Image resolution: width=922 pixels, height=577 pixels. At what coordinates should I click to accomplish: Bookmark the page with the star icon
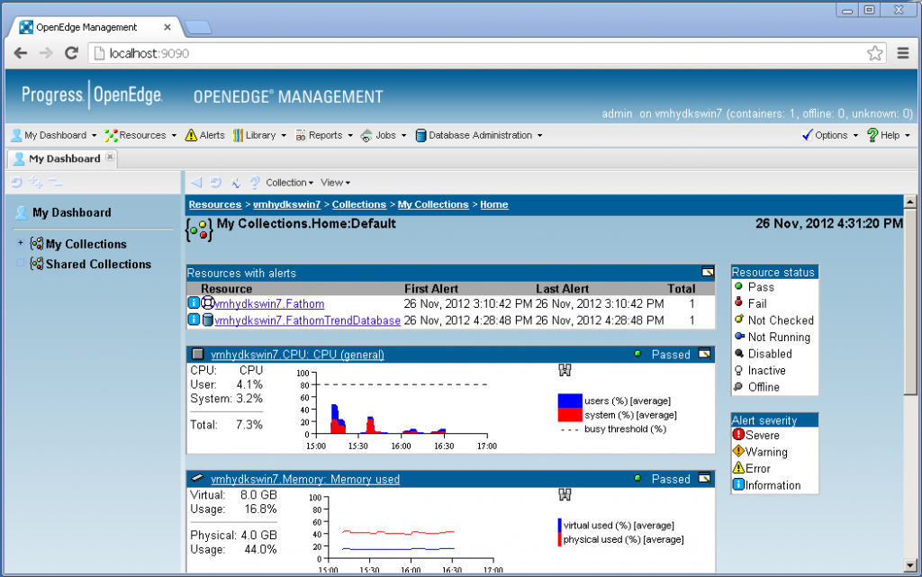pyautogui.click(x=875, y=53)
